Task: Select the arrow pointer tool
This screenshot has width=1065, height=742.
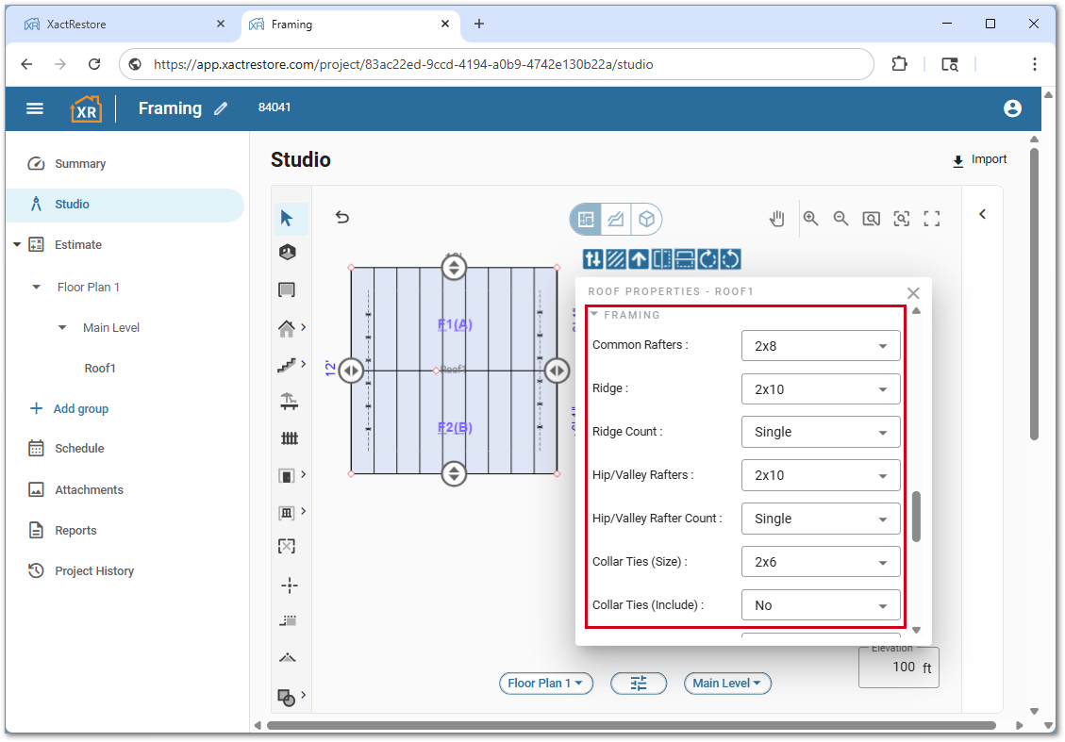Action: coord(287,219)
